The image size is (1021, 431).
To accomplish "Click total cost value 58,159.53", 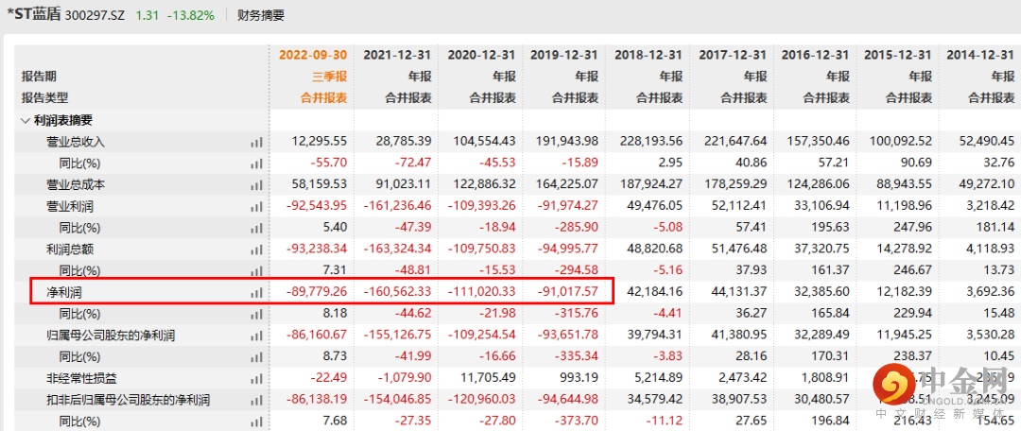I will point(320,185).
